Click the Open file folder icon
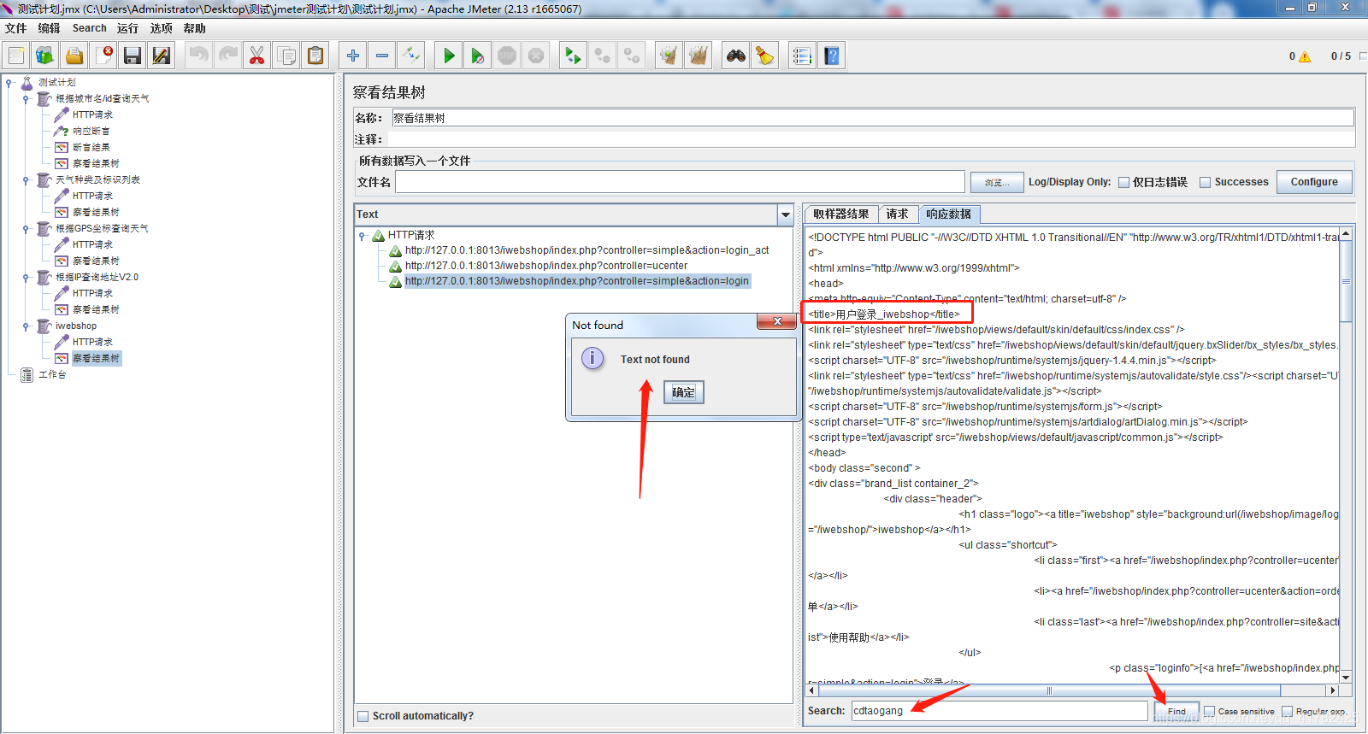Image resolution: width=1368 pixels, height=734 pixels. (x=74, y=56)
